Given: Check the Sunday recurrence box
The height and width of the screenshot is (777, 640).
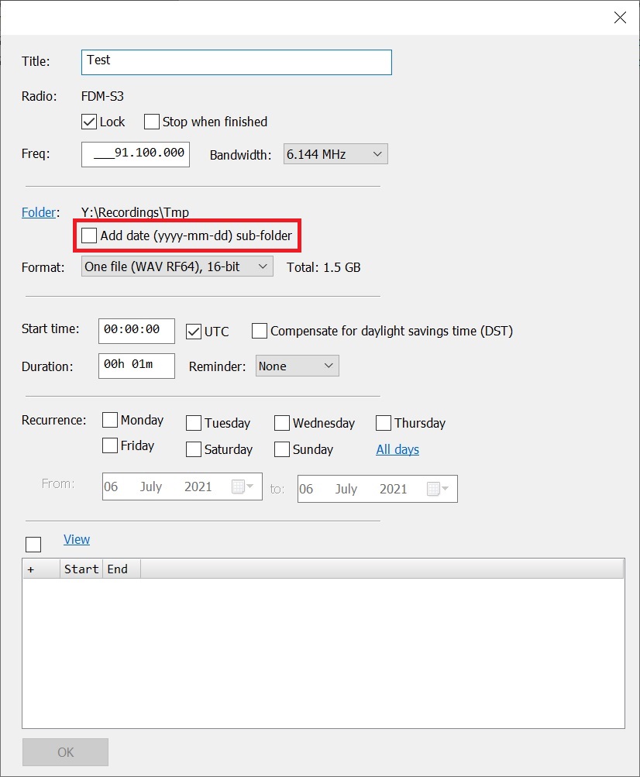Looking at the screenshot, I should pyautogui.click(x=282, y=449).
